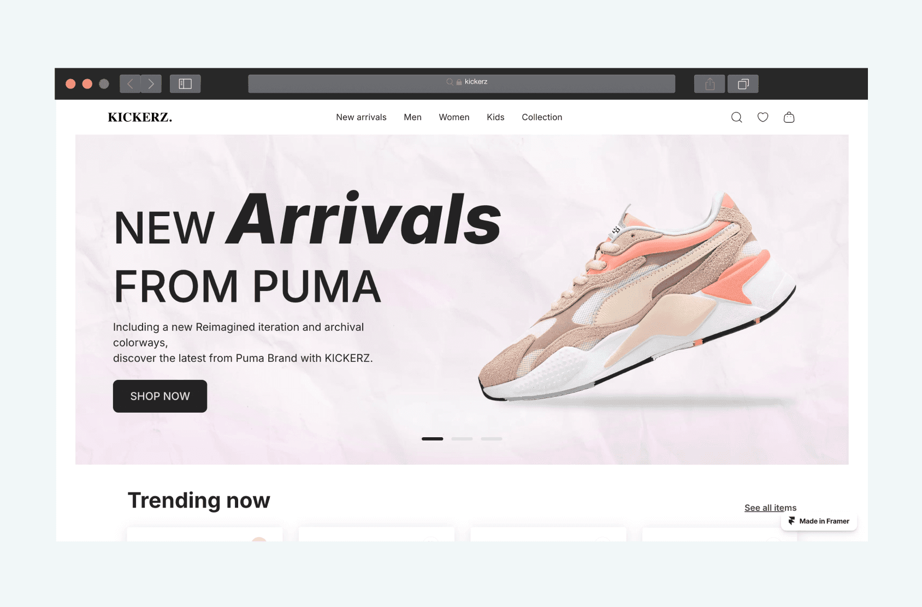Click the browser back arrow
The image size is (922, 607).
pos(130,84)
